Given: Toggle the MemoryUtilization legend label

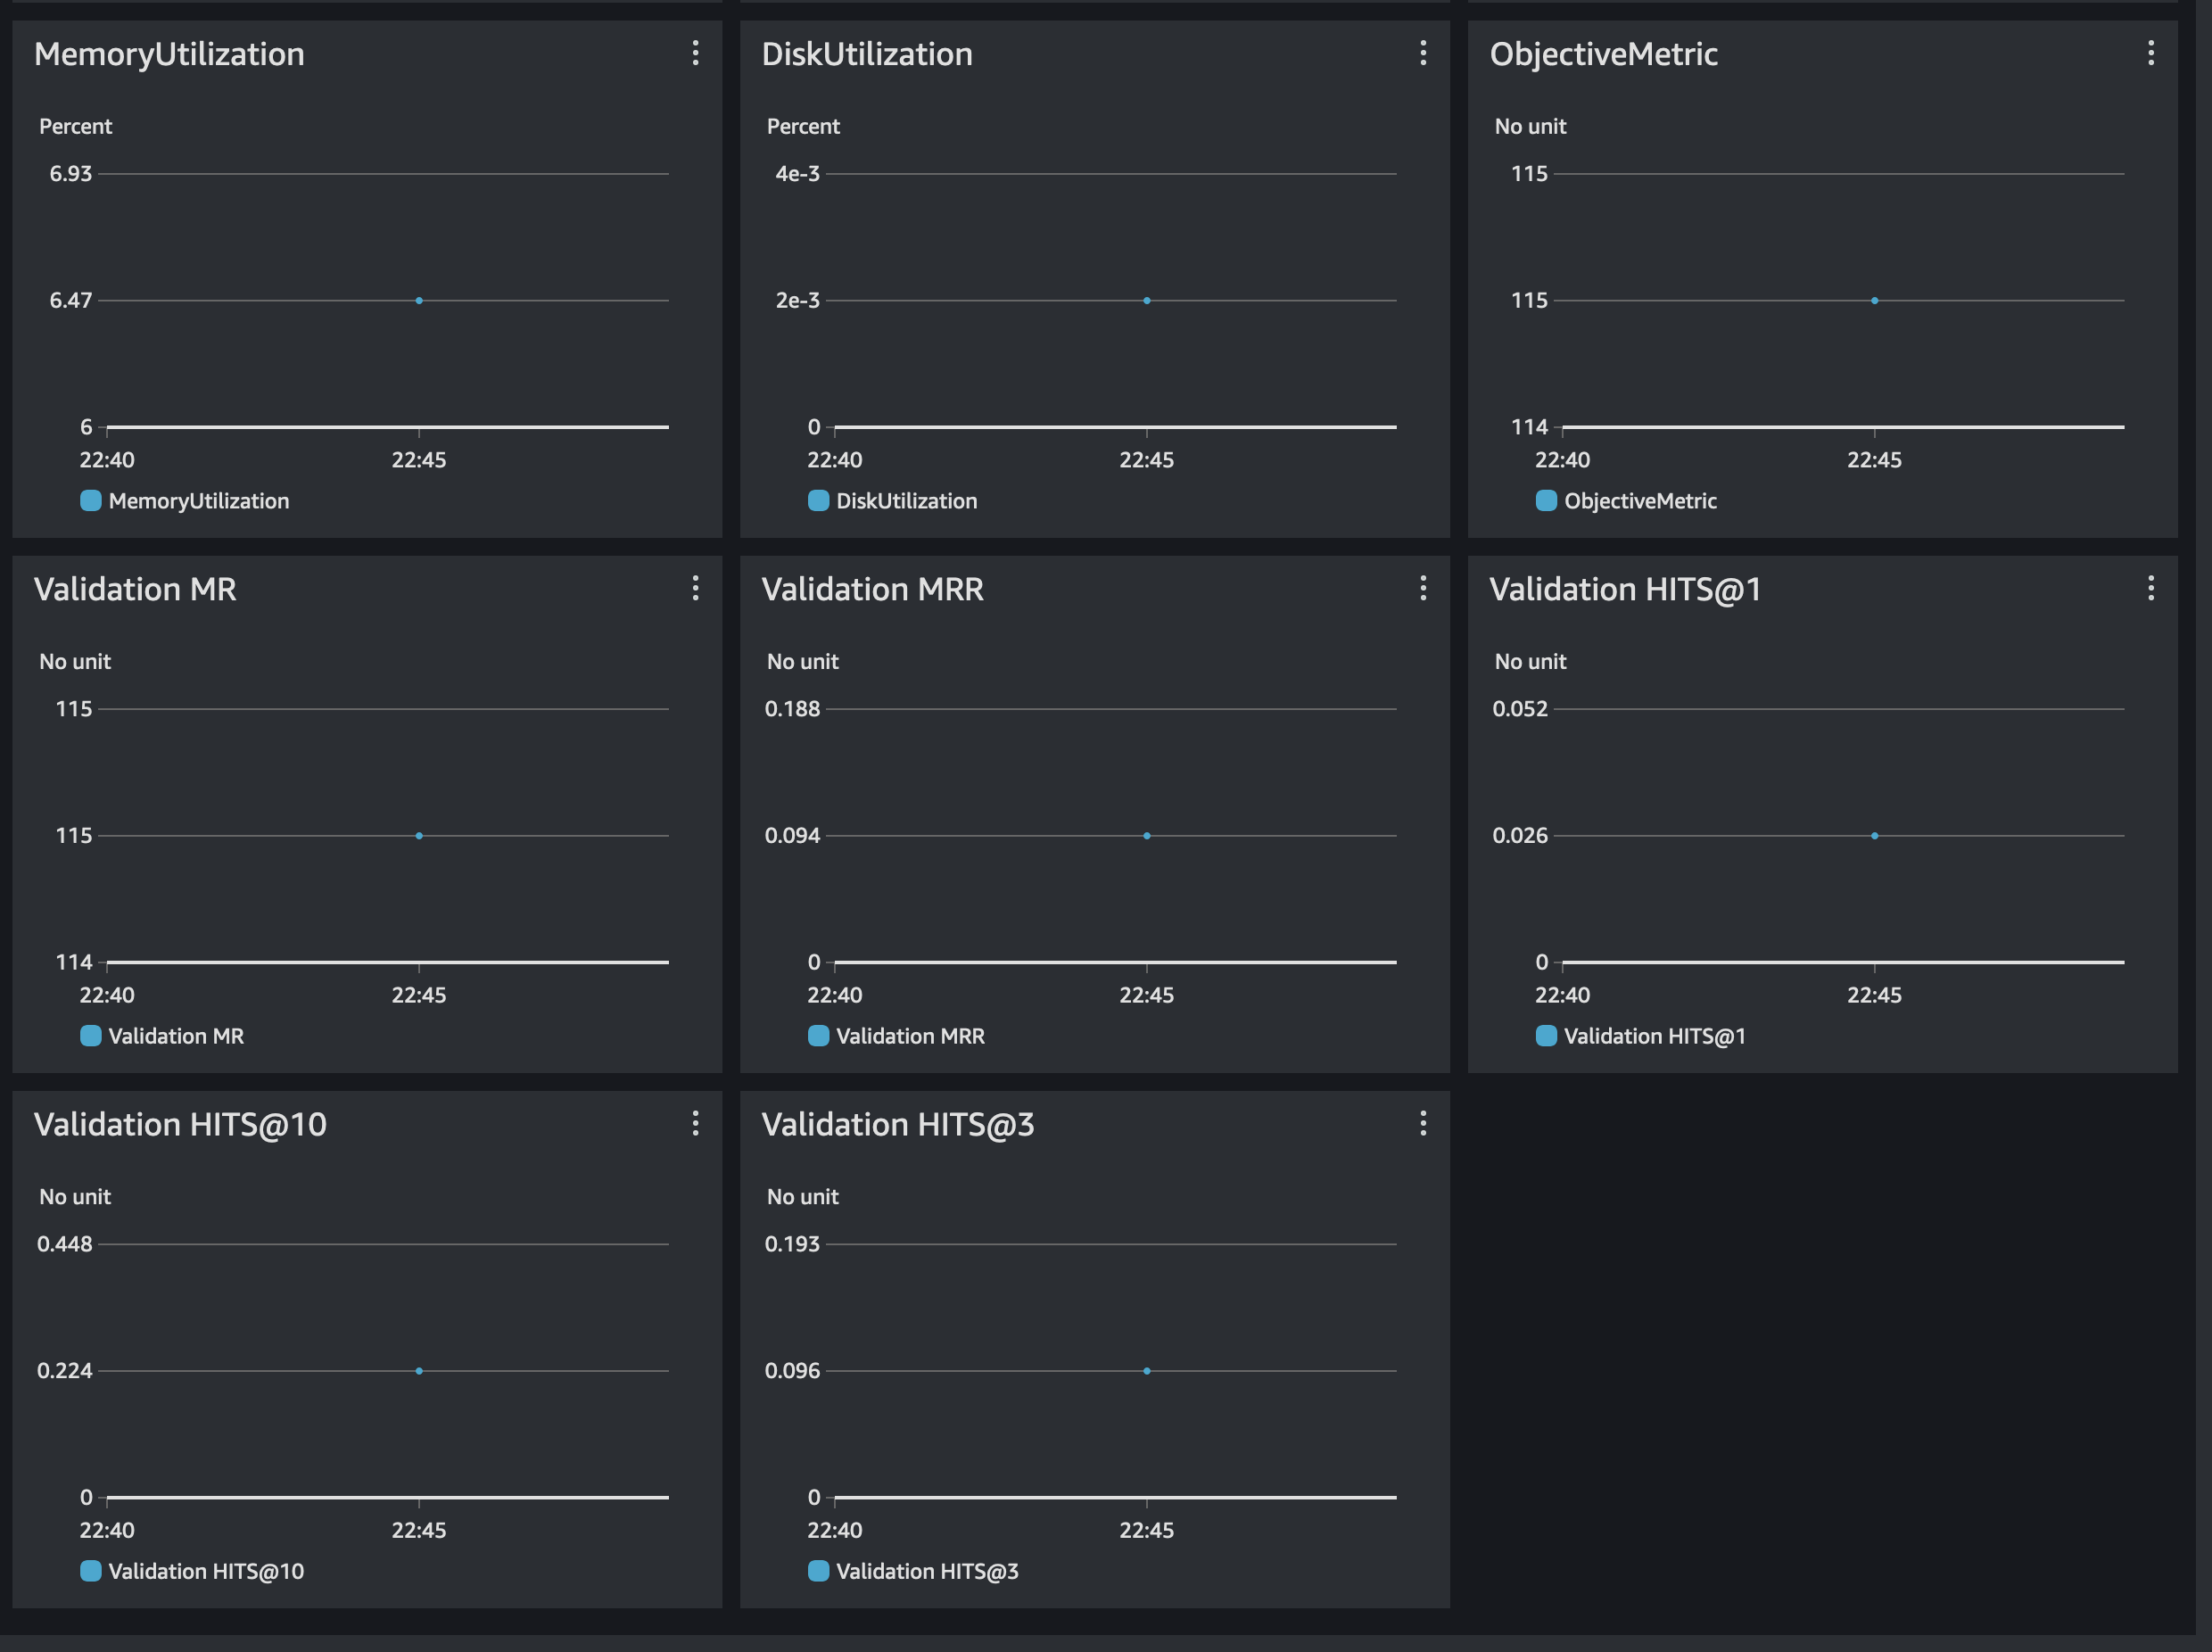Looking at the screenshot, I should [x=199, y=501].
